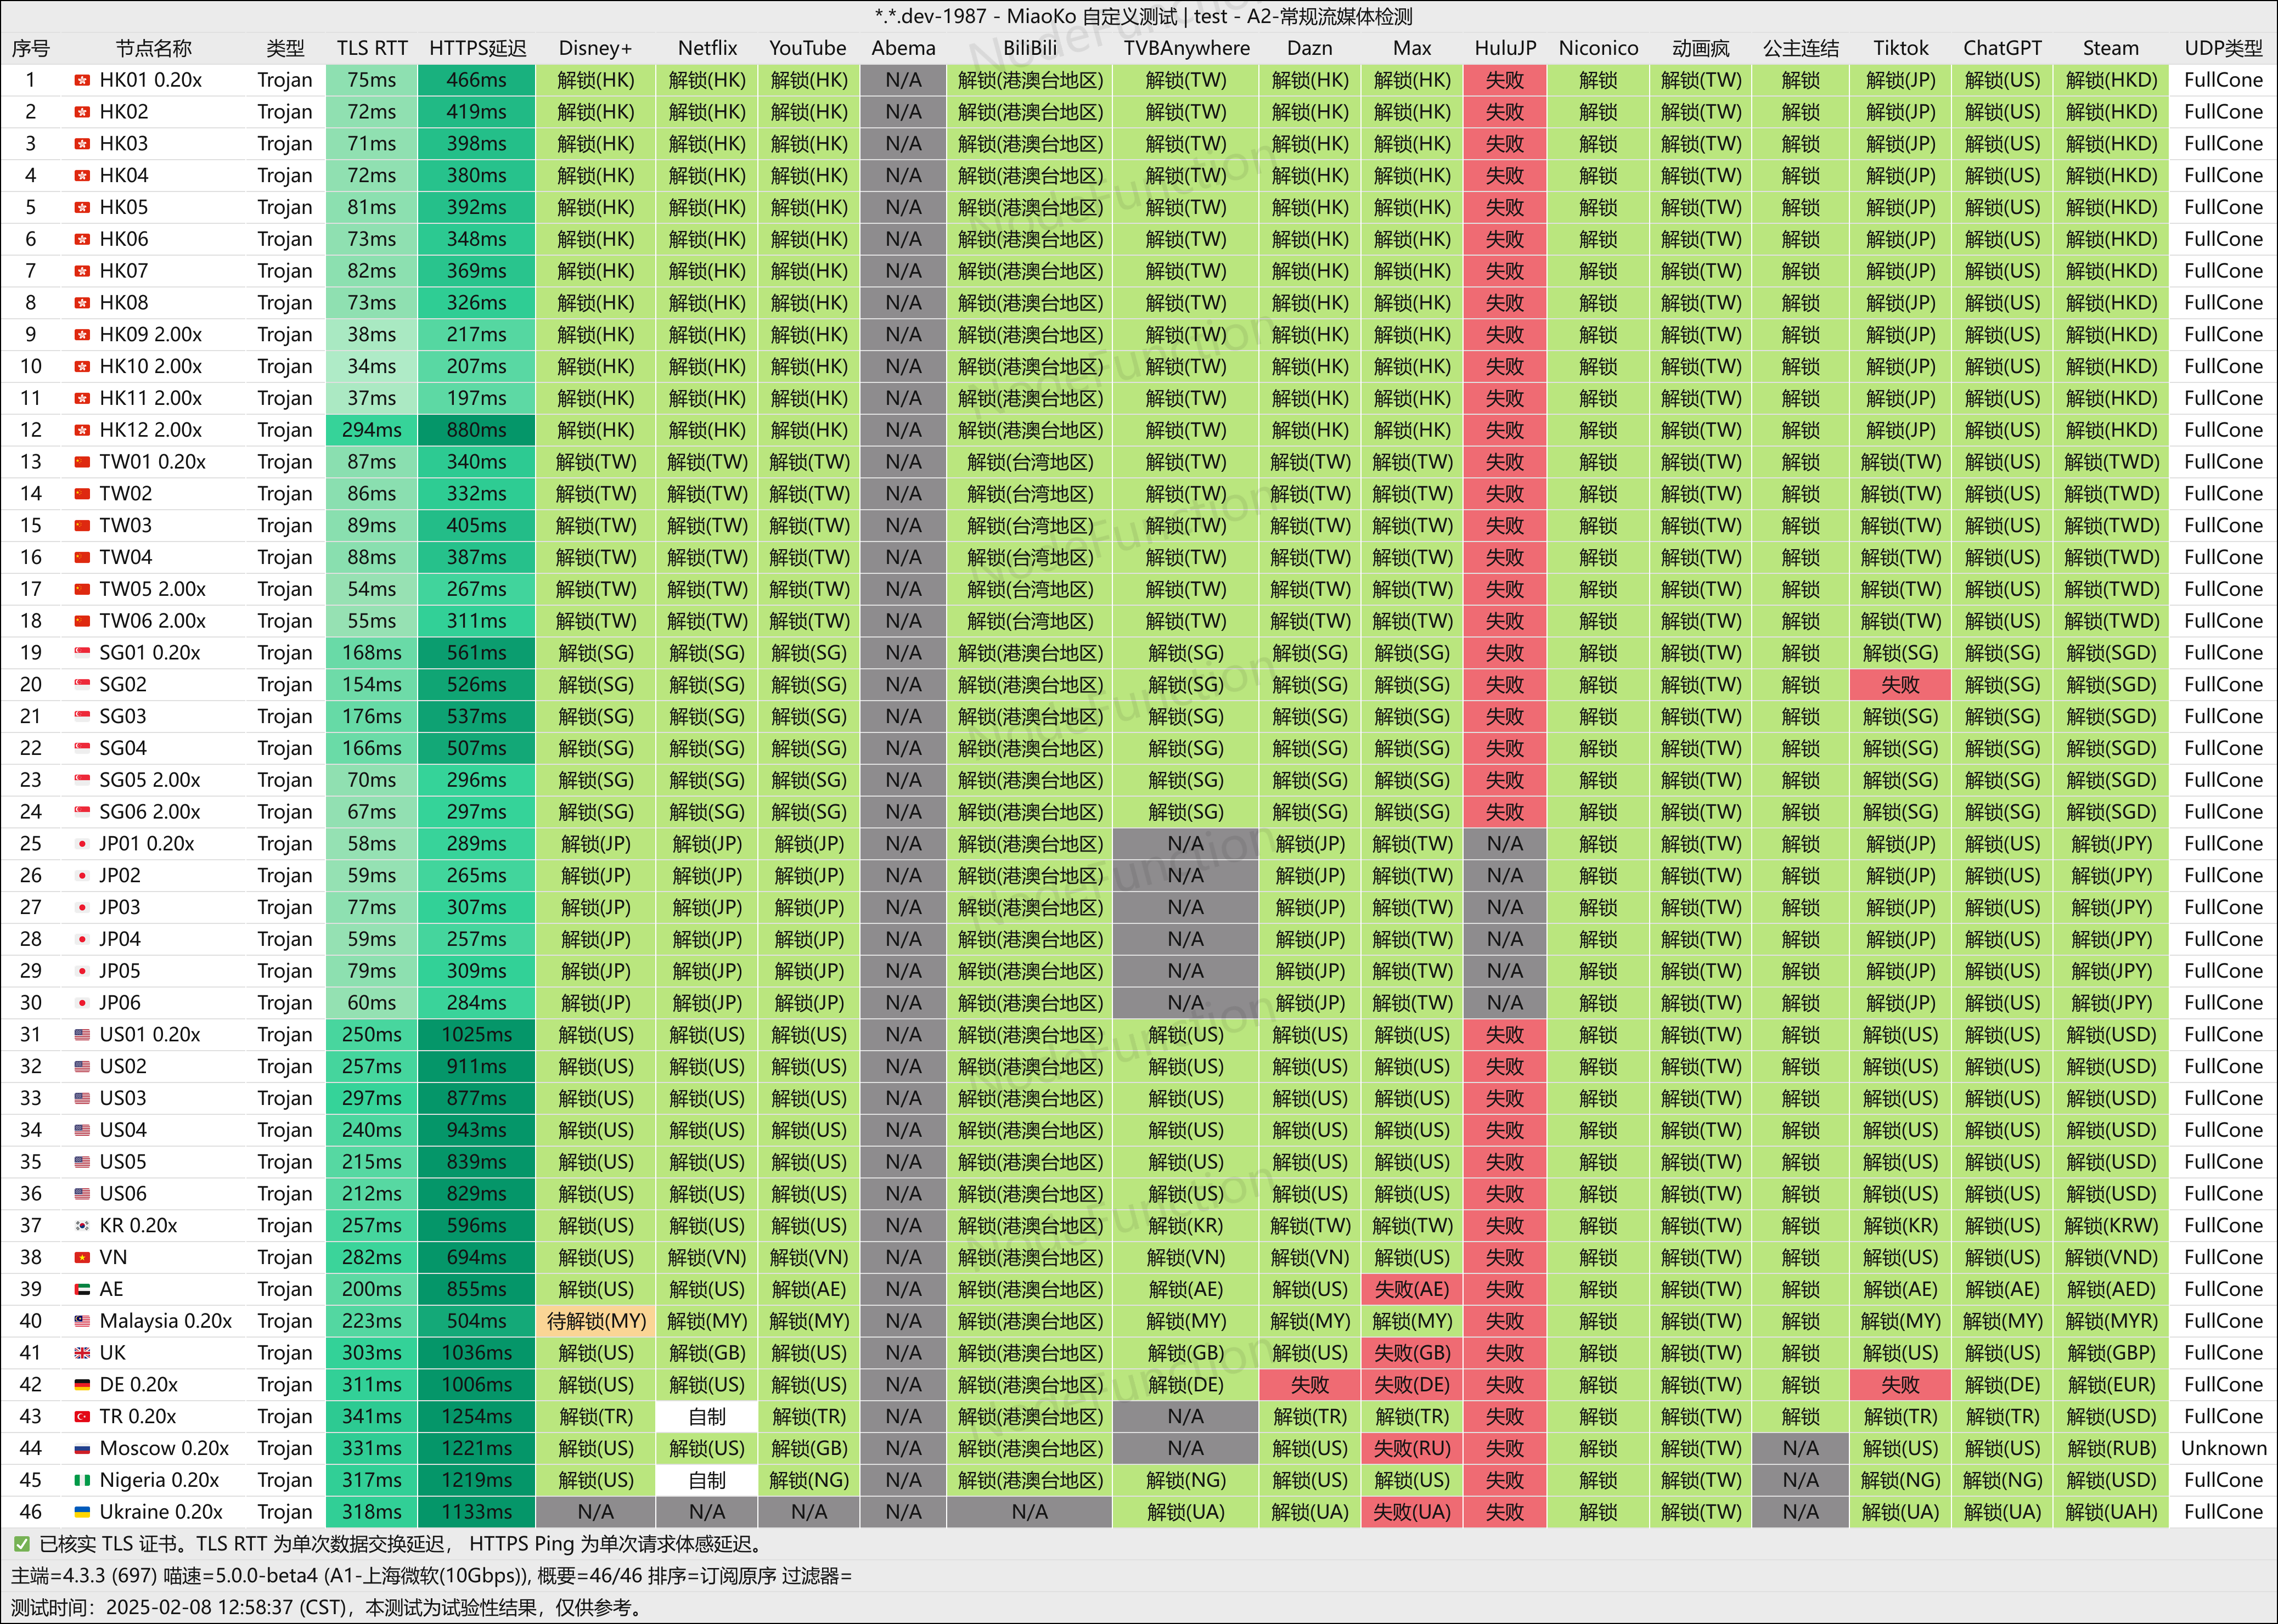2278x1624 pixels.
Task: Click the Nigeria flag icon in row 45
Action: (82, 1480)
